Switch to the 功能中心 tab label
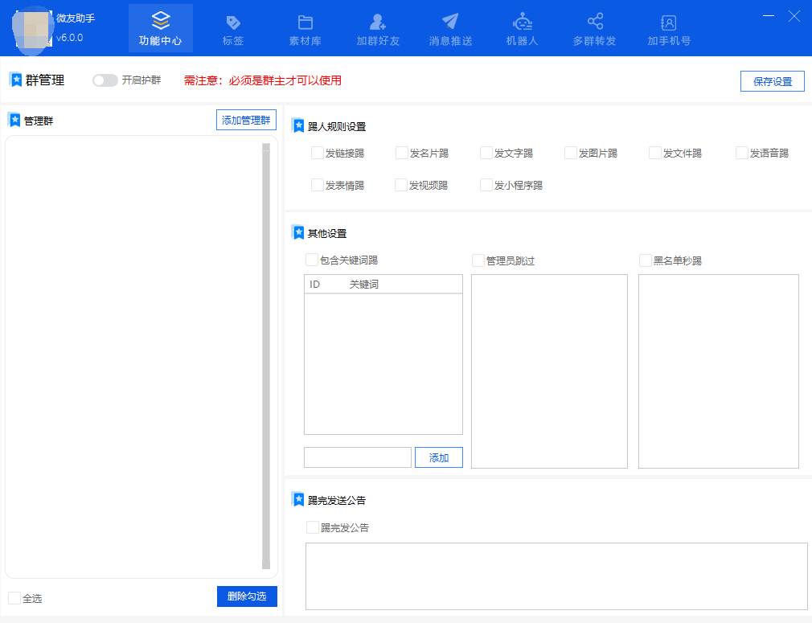This screenshot has width=812, height=623. [161, 41]
